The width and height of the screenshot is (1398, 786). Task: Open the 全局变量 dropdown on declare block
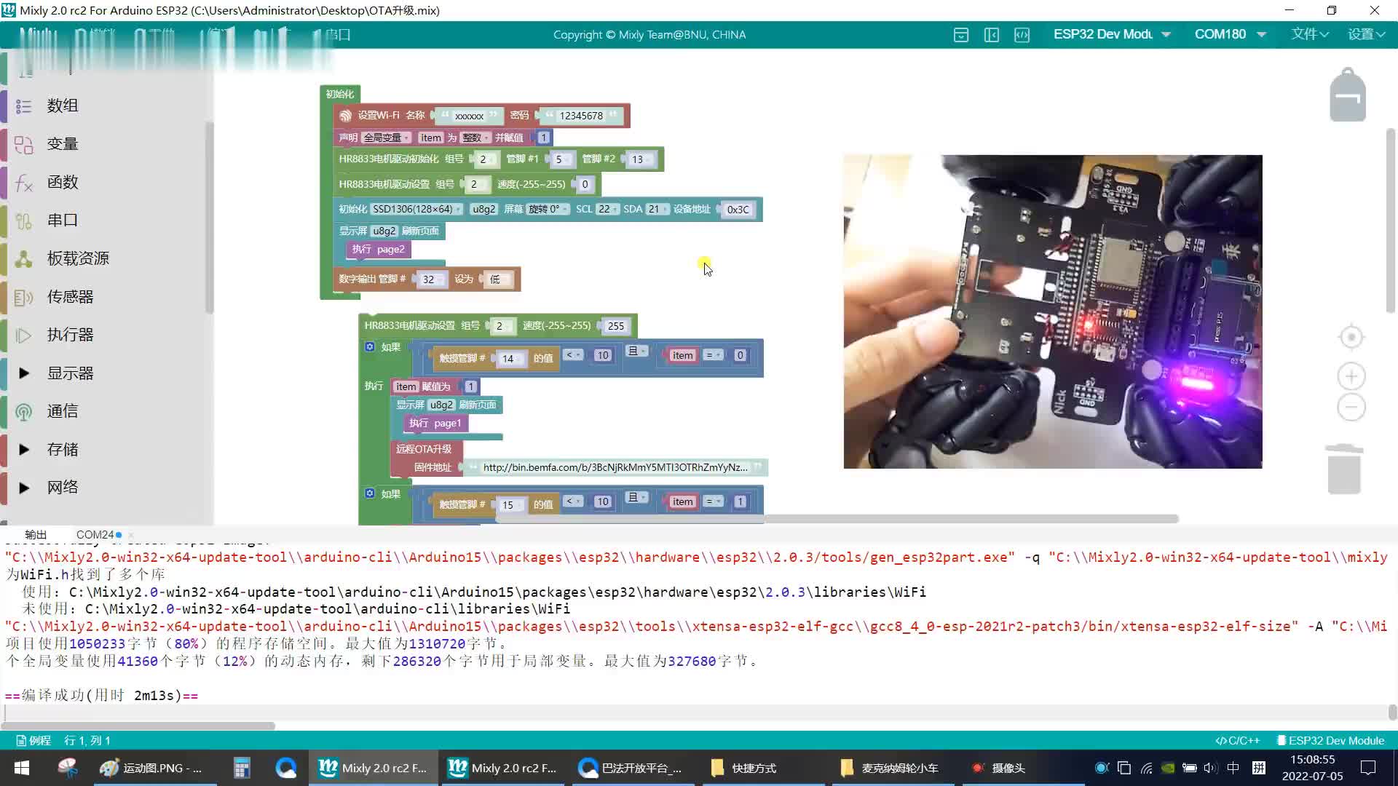[x=387, y=138]
